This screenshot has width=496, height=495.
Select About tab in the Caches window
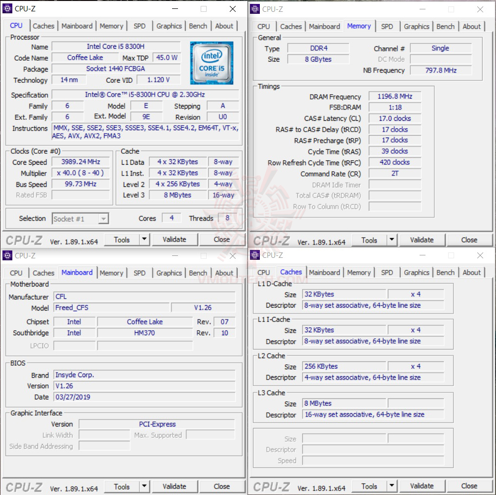pos(471,273)
